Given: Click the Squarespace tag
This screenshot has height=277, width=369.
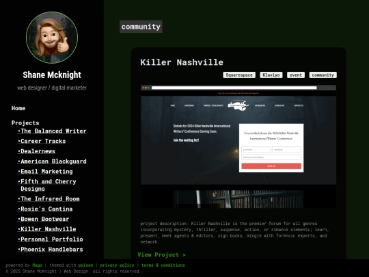Looking at the screenshot, I should (x=239, y=75).
